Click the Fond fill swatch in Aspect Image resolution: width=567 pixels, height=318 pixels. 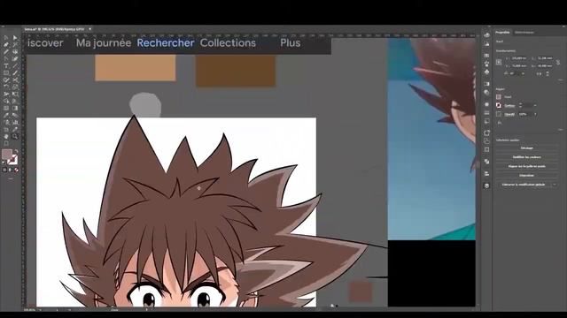(499, 96)
